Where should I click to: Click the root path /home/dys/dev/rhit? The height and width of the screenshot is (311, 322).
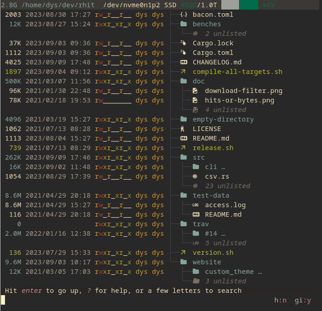pyautogui.click(x=58, y=5)
